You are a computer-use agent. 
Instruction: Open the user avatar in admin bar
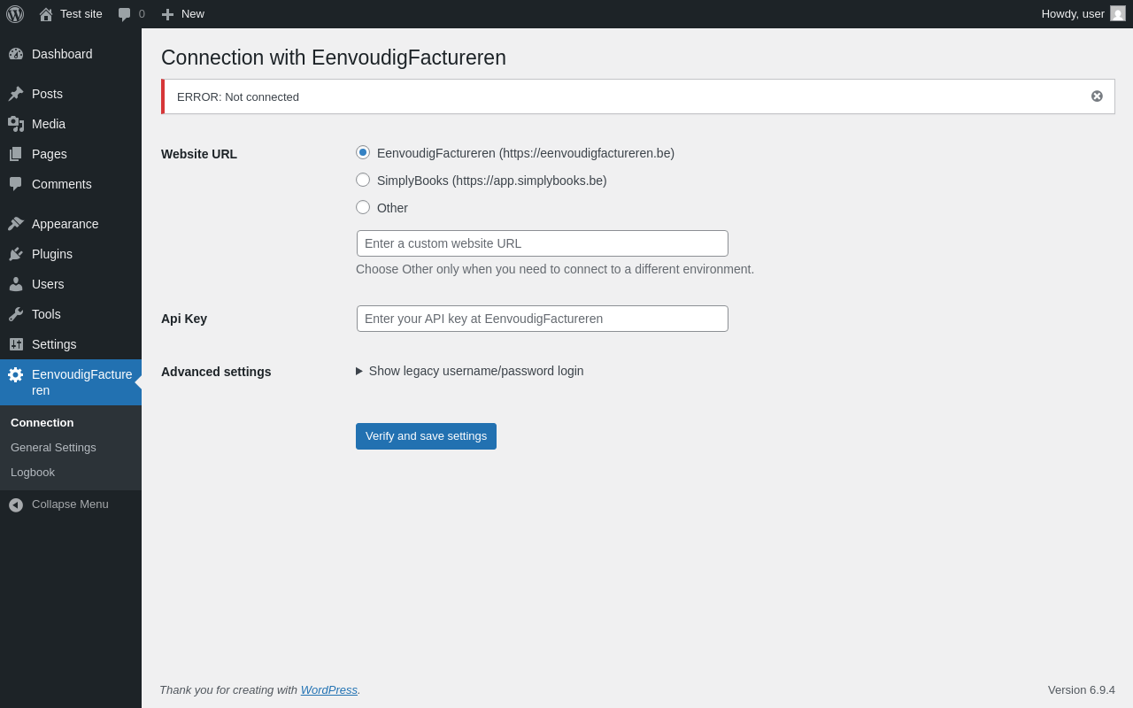click(1118, 13)
